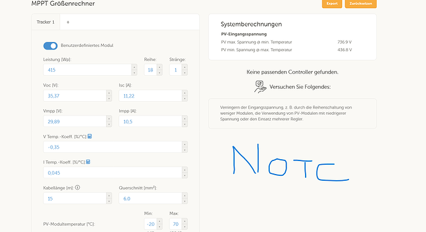Decrease Voc value with down arrow
Screen dimensions: 426x232
(x=109, y=98)
